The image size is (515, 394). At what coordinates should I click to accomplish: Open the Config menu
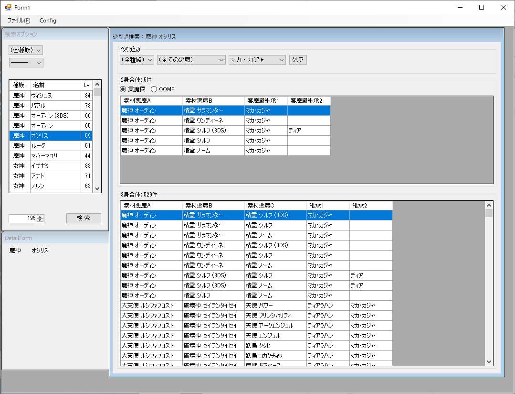[x=48, y=21]
